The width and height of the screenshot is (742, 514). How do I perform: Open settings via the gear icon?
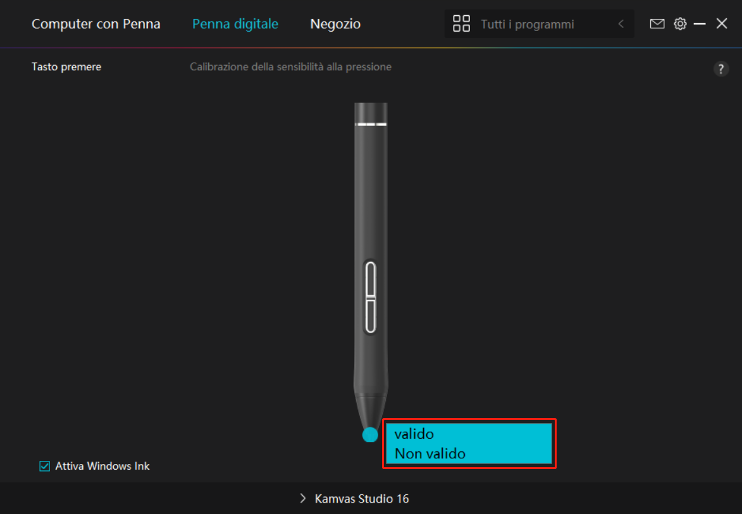tap(680, 24)
